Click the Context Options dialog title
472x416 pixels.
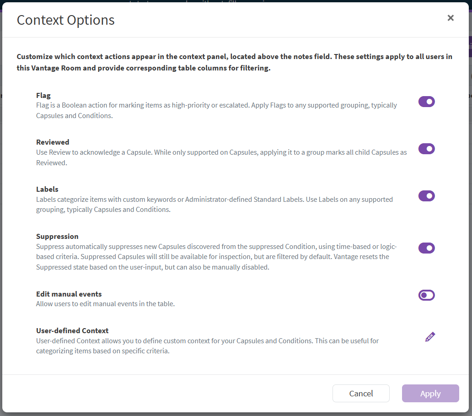coord(65,20)
